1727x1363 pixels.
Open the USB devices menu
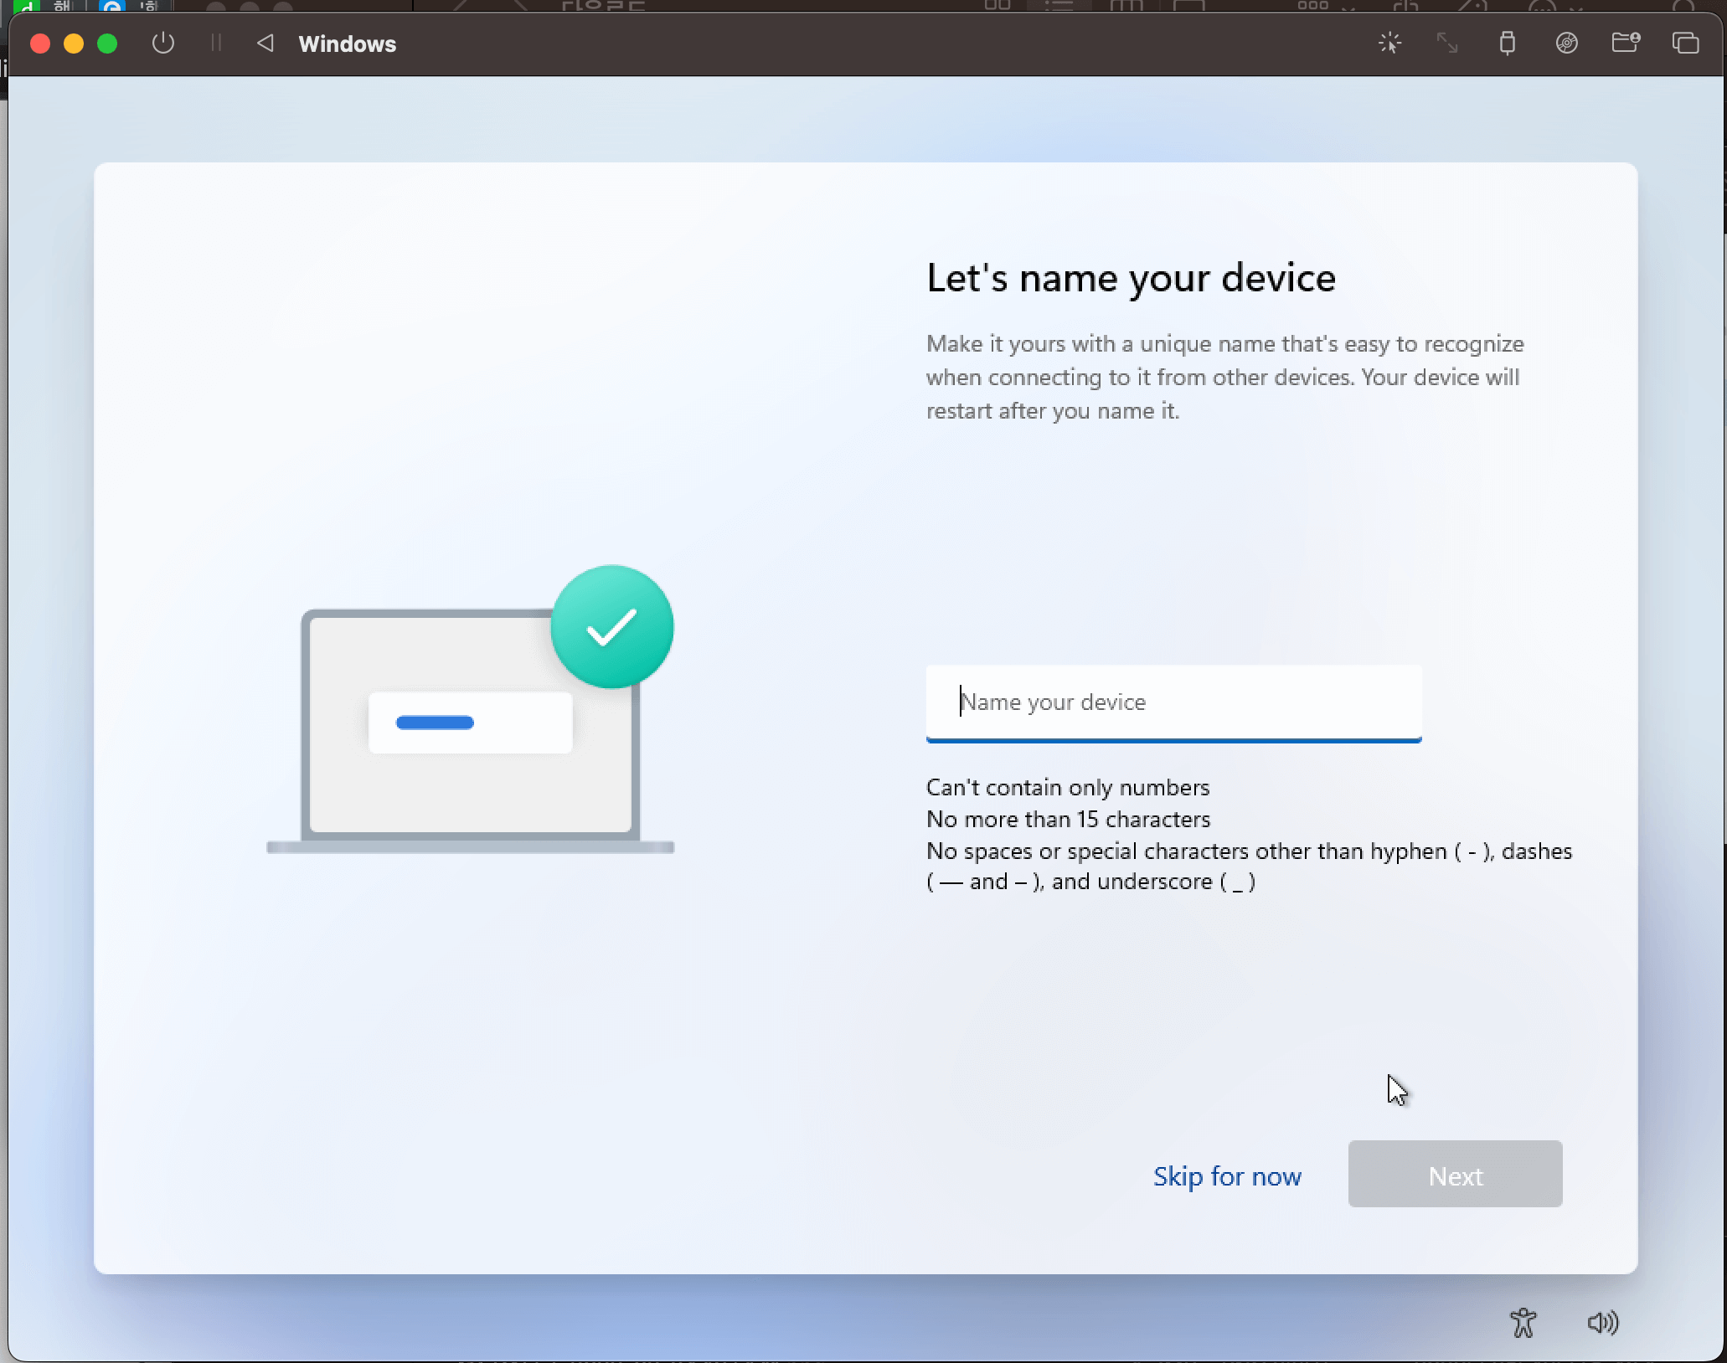(x=1507, y=43)
